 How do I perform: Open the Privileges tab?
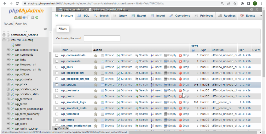tap(204, 16)
